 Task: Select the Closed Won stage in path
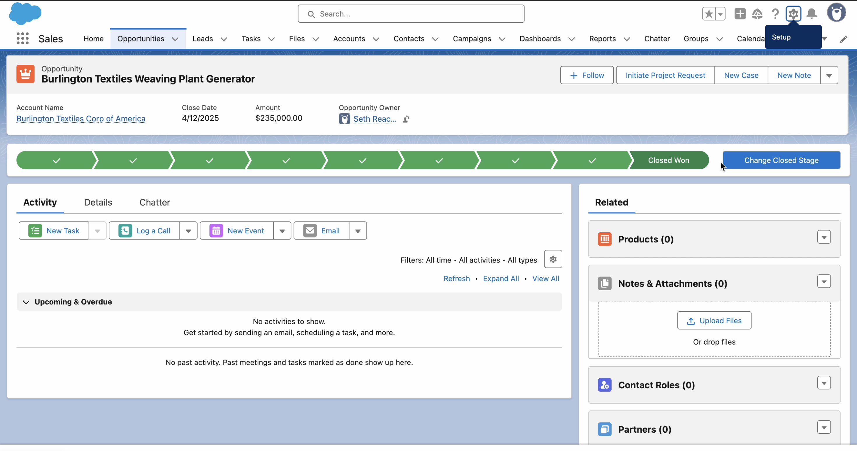point(668,160)
